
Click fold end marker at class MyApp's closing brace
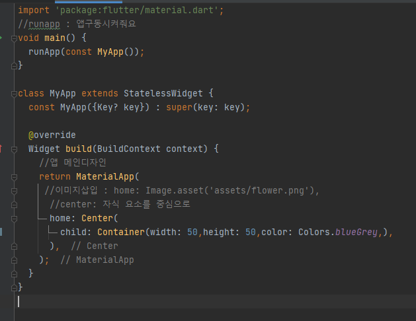click(14, 288)
